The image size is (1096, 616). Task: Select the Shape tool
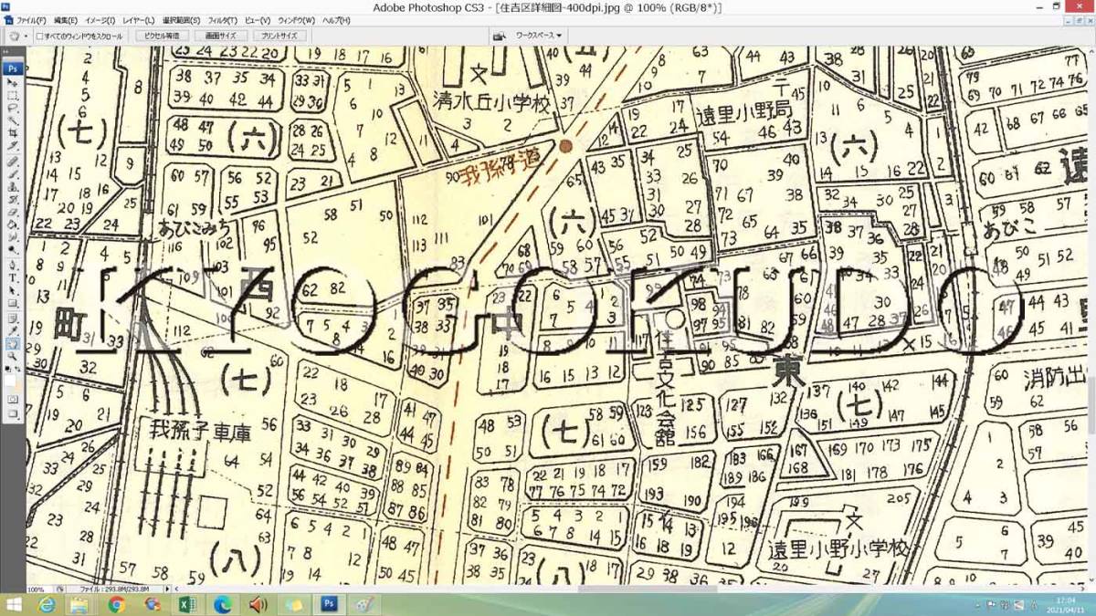pos(13,303)
